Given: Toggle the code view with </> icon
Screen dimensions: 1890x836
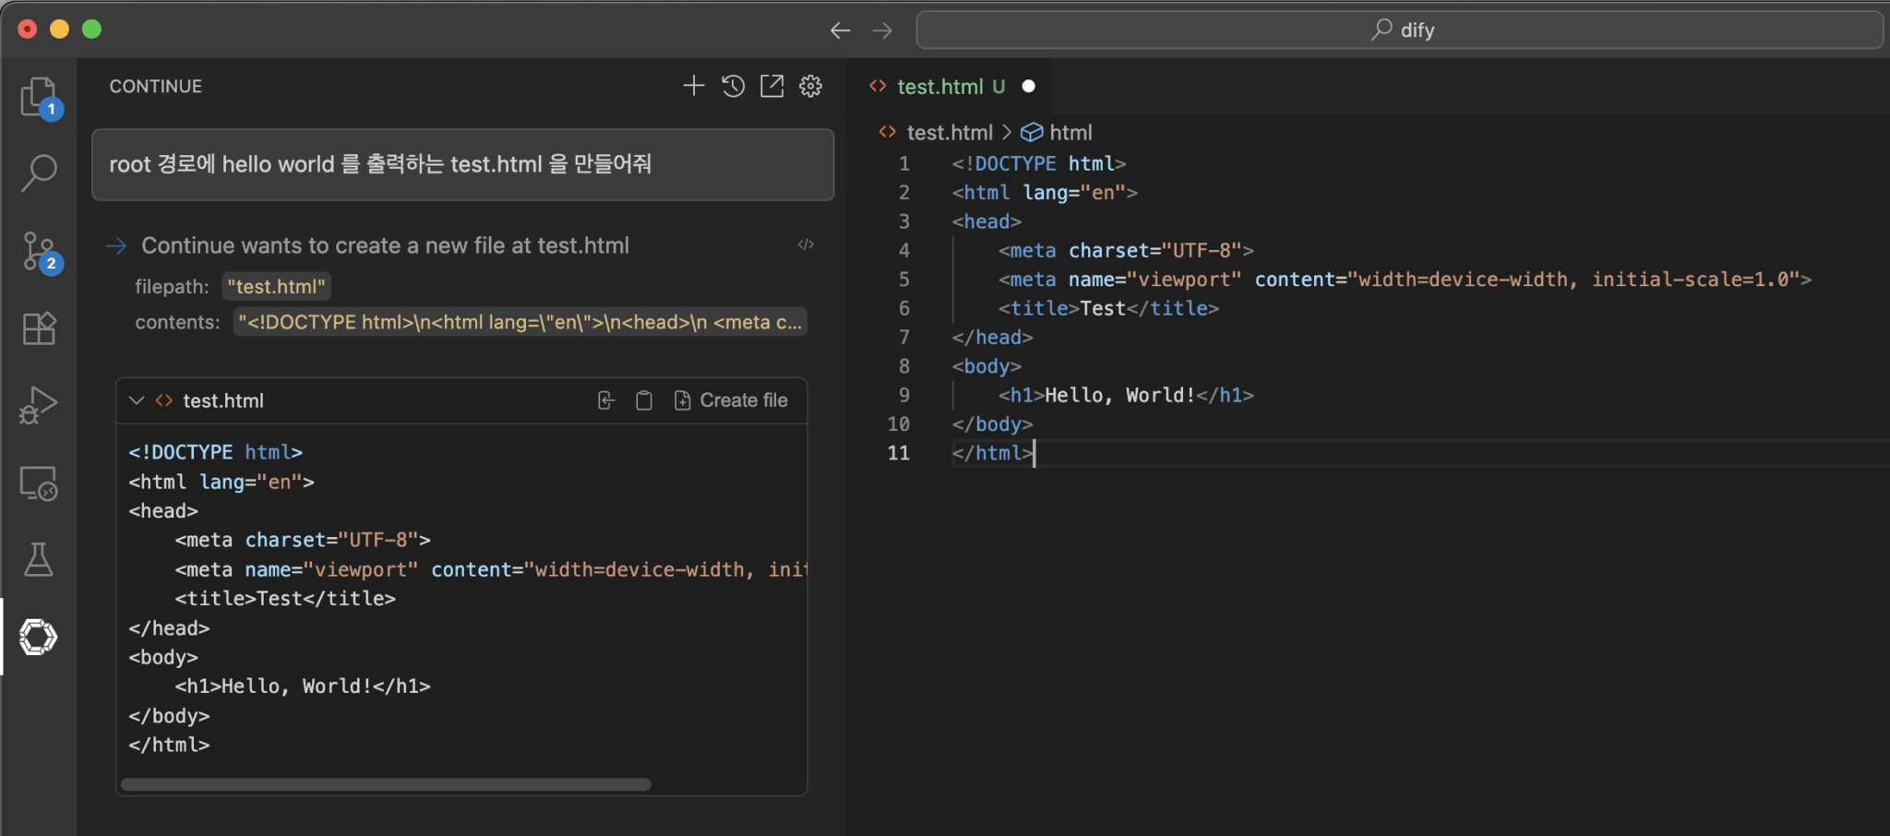Looking at the screenshot, I should 805,245.
